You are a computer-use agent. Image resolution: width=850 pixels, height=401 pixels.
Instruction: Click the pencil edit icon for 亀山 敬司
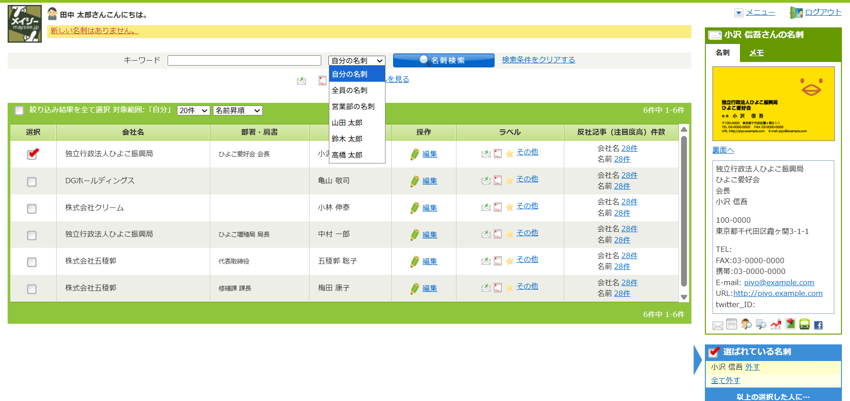click(415, 181)
